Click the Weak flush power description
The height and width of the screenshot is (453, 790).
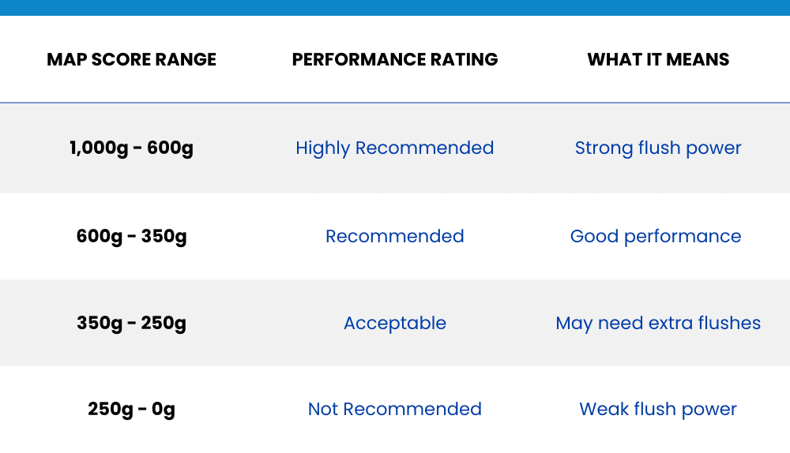click(658, 410)
